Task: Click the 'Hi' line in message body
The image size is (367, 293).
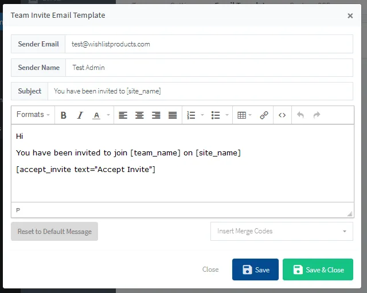Action: (x=19, y=136)
